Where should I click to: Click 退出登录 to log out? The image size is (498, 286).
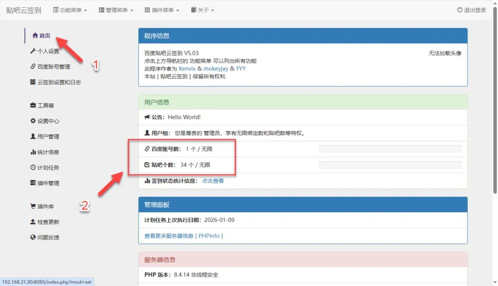coord(471,10)
